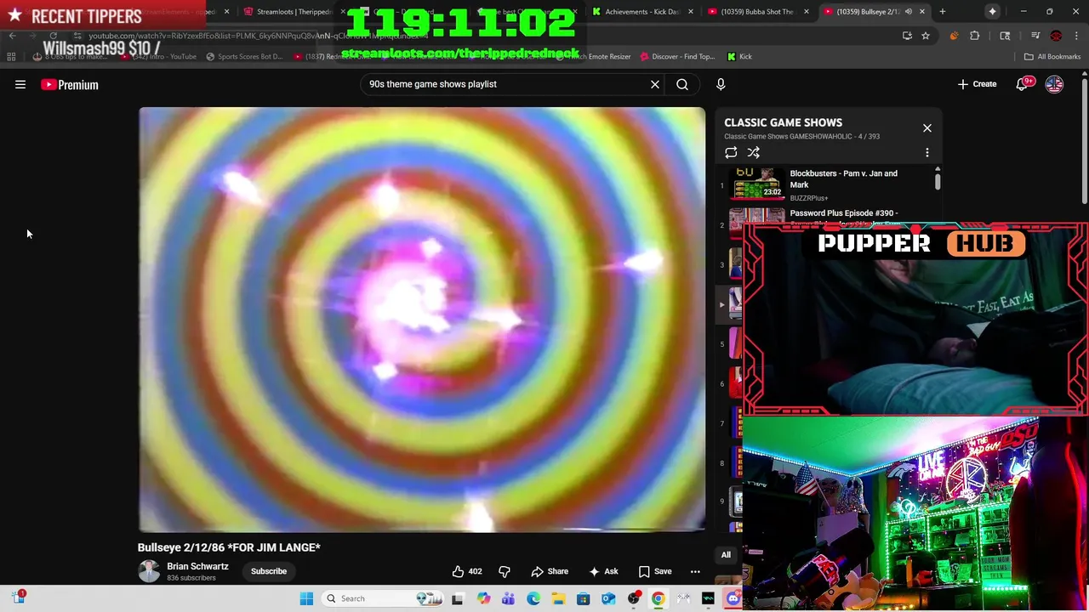Viewport: 1089px width, 612px height.
Task: Open the Discover - Find Top bookmark
Action: click(676, 57)
